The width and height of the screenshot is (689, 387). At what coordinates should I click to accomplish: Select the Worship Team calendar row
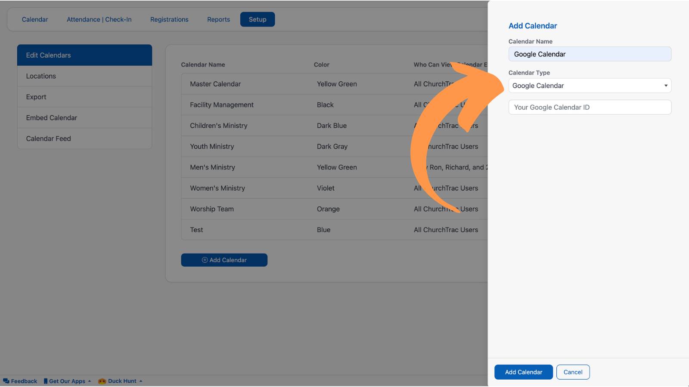pyautogui.click(x=335, y=209)
